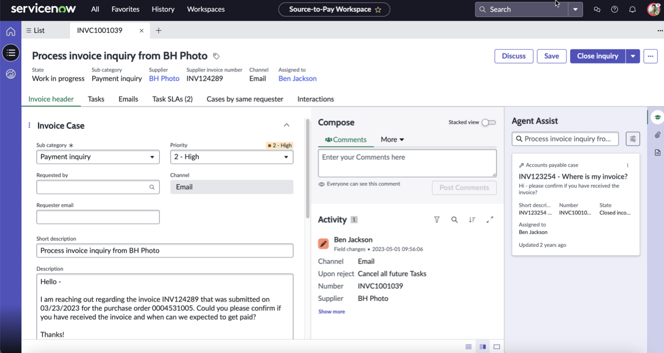
Task: Open the Help question mark icon
Action: [x=614, y=9]
